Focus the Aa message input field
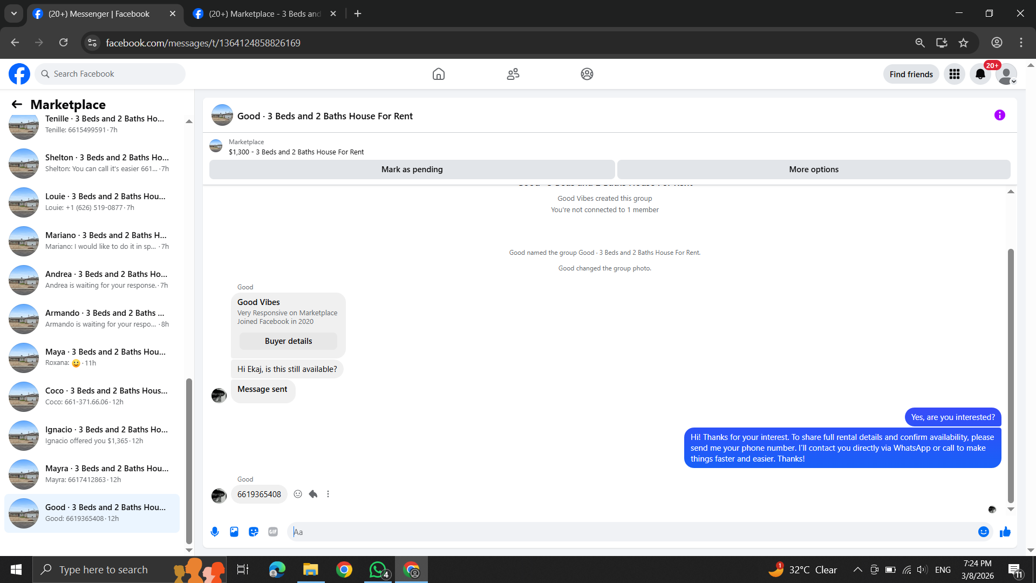Viewport: 1036px width, 583px height. 631,532
